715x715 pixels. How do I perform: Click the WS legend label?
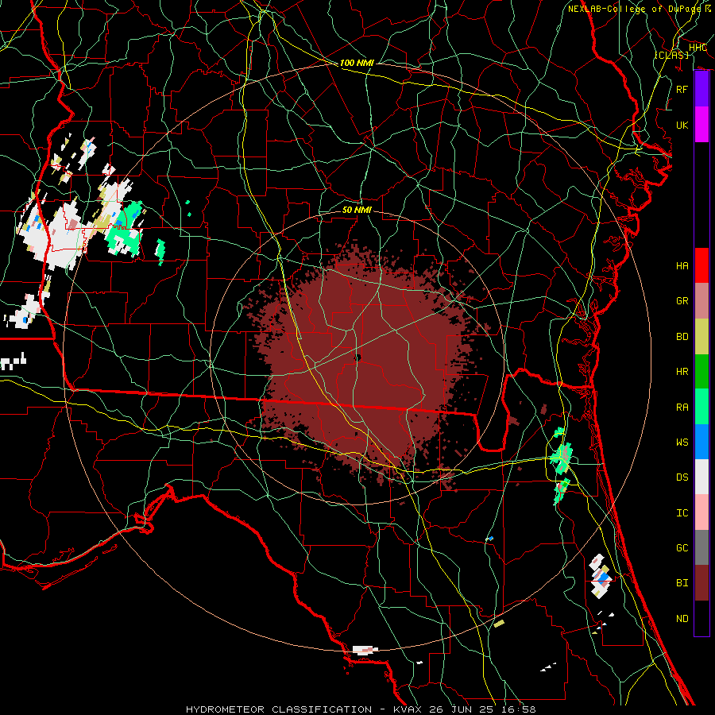point(682,442)
